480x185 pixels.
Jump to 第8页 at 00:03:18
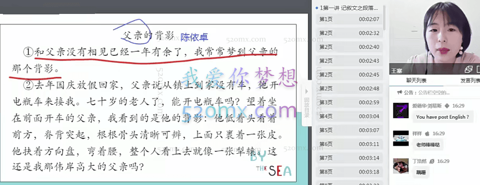pyautogui.click(x=349, y=172)
